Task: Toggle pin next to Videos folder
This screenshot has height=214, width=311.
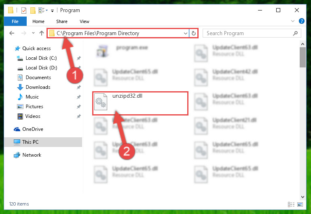Action: 79,116
